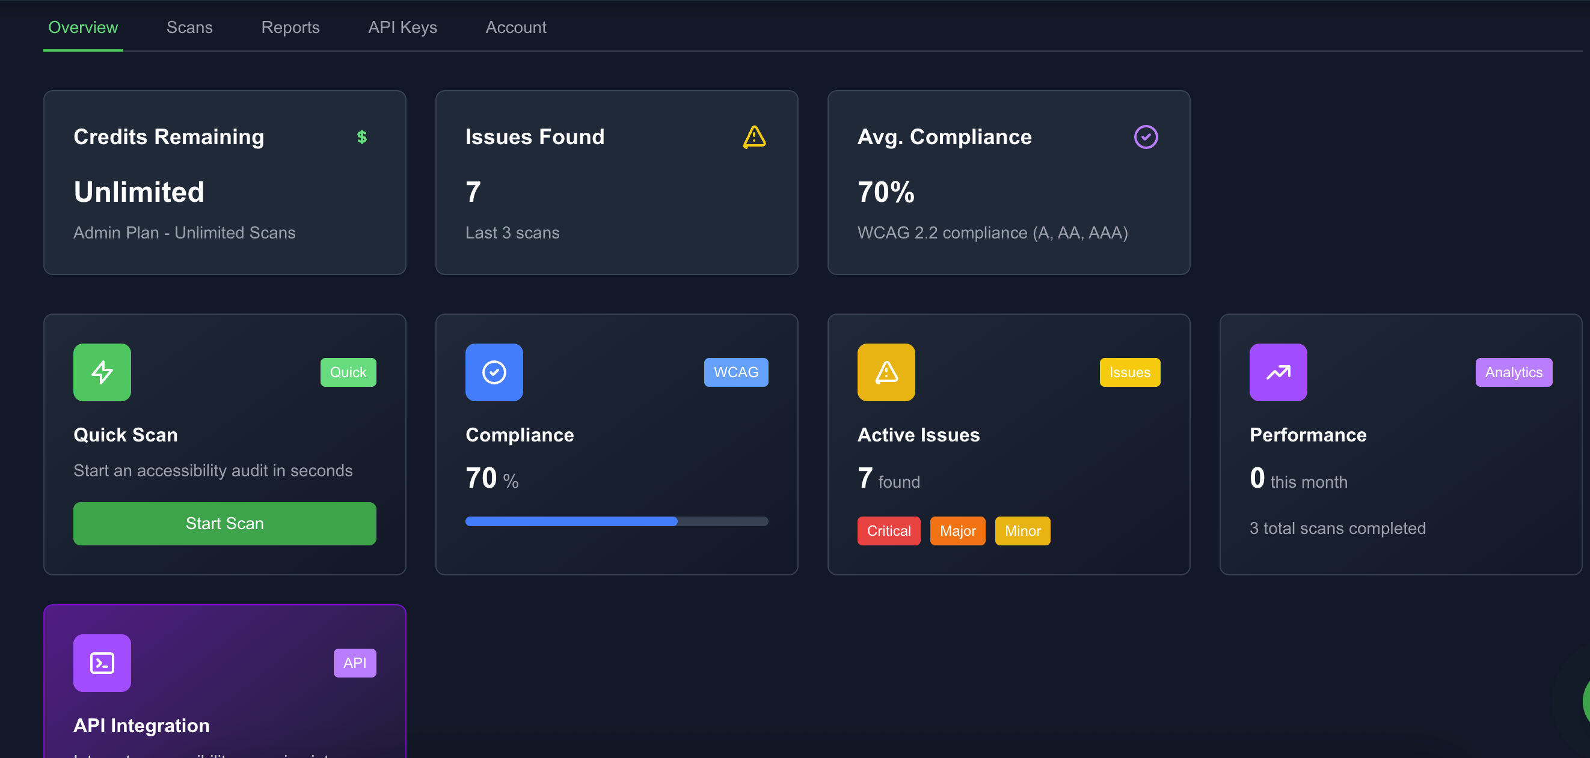Click the WCAG label badge
The height and width of the screenshot is (758, 1590).
click(735, 372)
